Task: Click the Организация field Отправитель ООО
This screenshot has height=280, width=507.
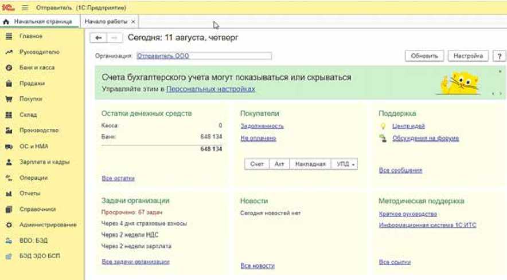Action: point(204,56)
